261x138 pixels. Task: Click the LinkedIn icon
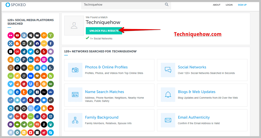tap(31, 60)
